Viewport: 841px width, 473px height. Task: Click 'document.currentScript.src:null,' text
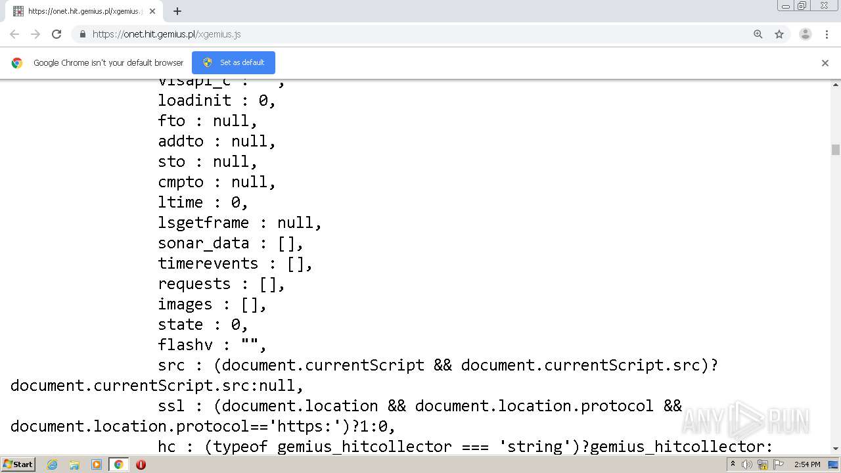click(x=157, y=386)
